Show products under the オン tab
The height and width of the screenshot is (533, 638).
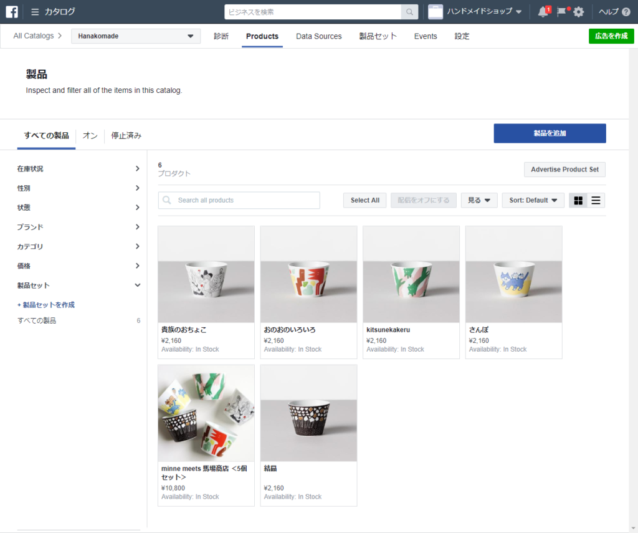tap(90, 136)
